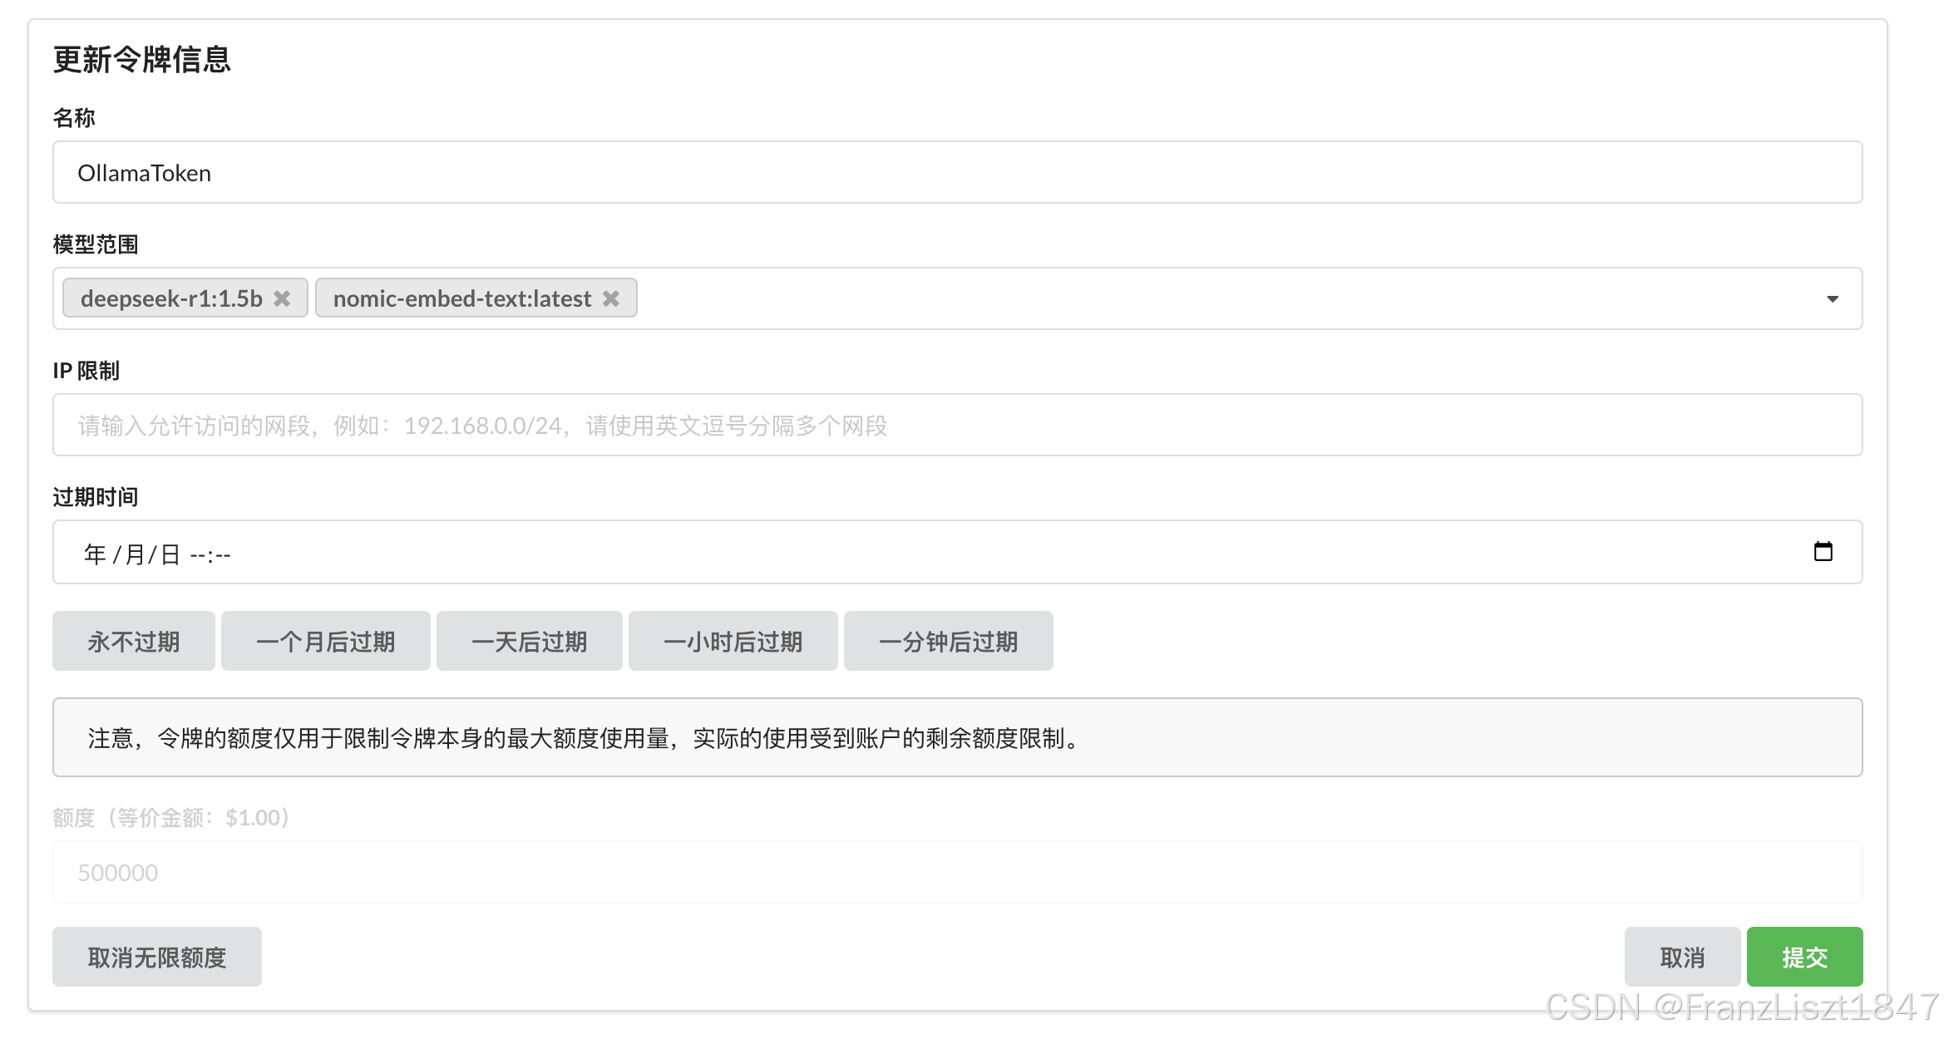Remove the nomic-embed-text:latest model tag

[611, 298]
